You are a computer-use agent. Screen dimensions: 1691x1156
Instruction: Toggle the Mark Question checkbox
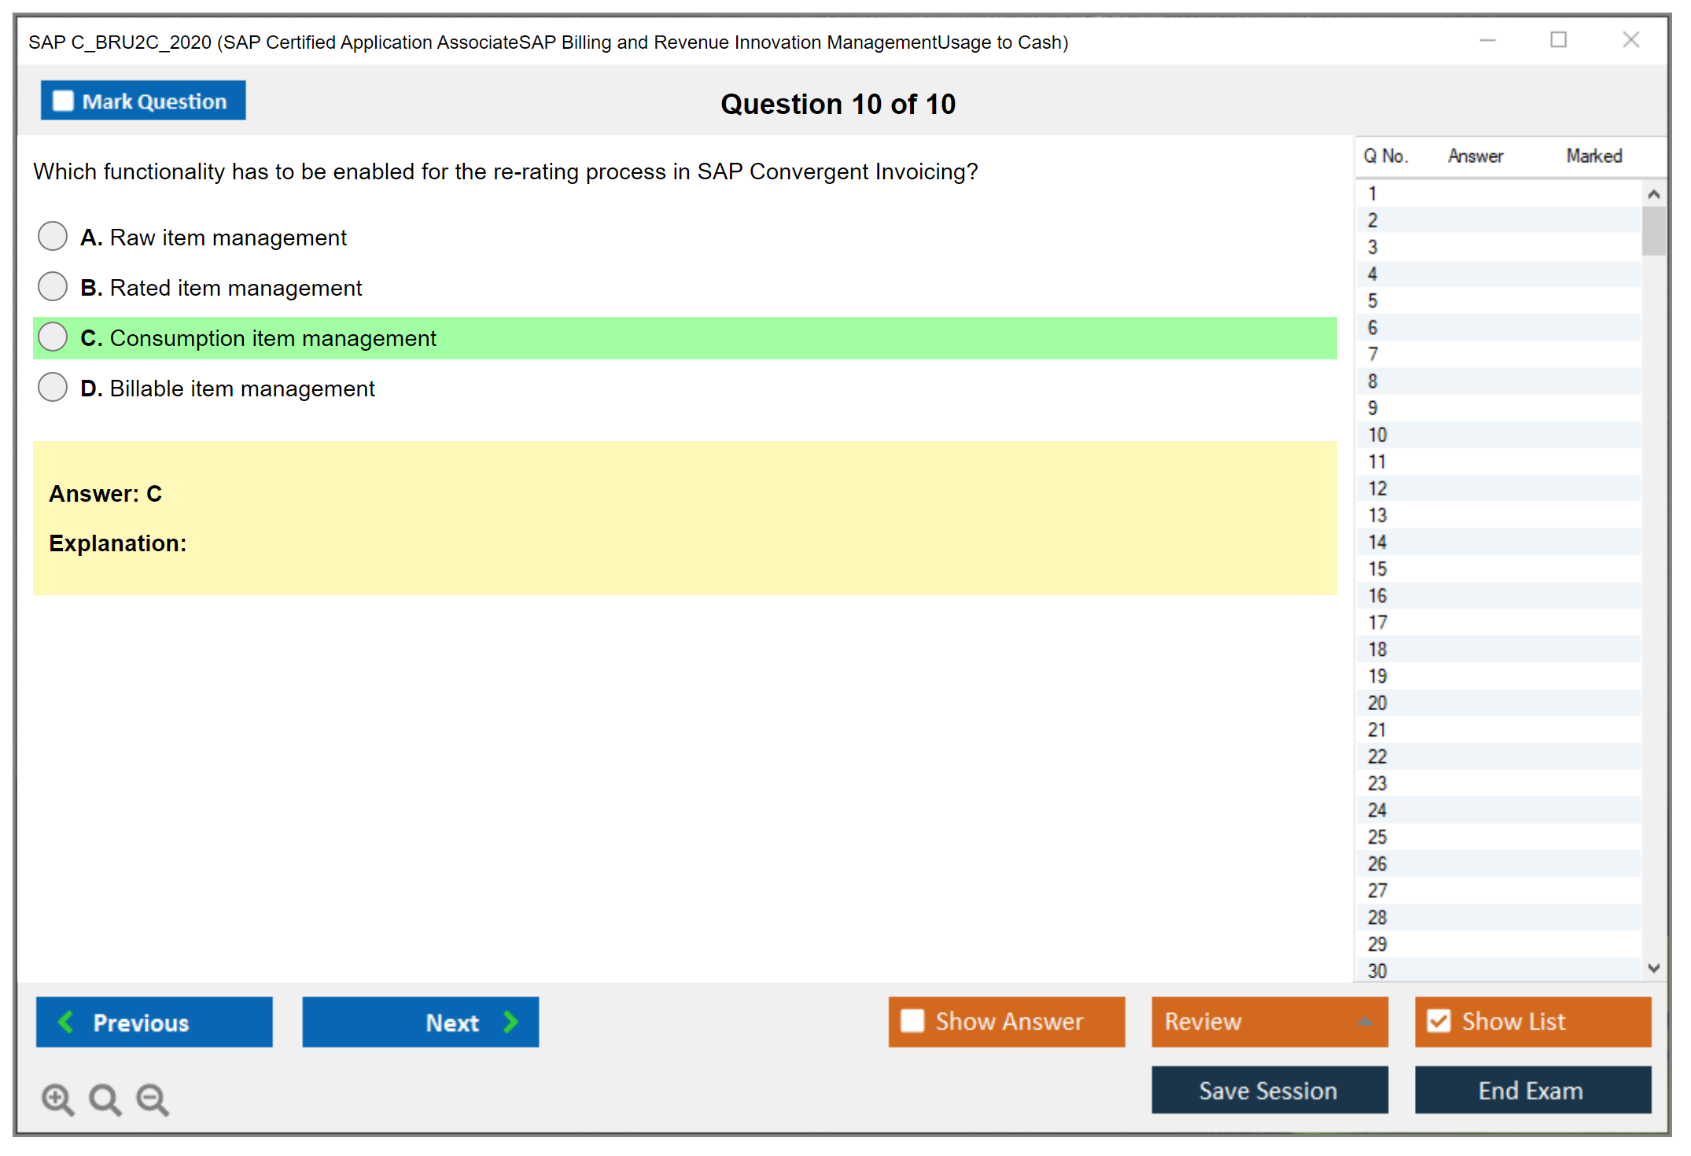[63, 101]
